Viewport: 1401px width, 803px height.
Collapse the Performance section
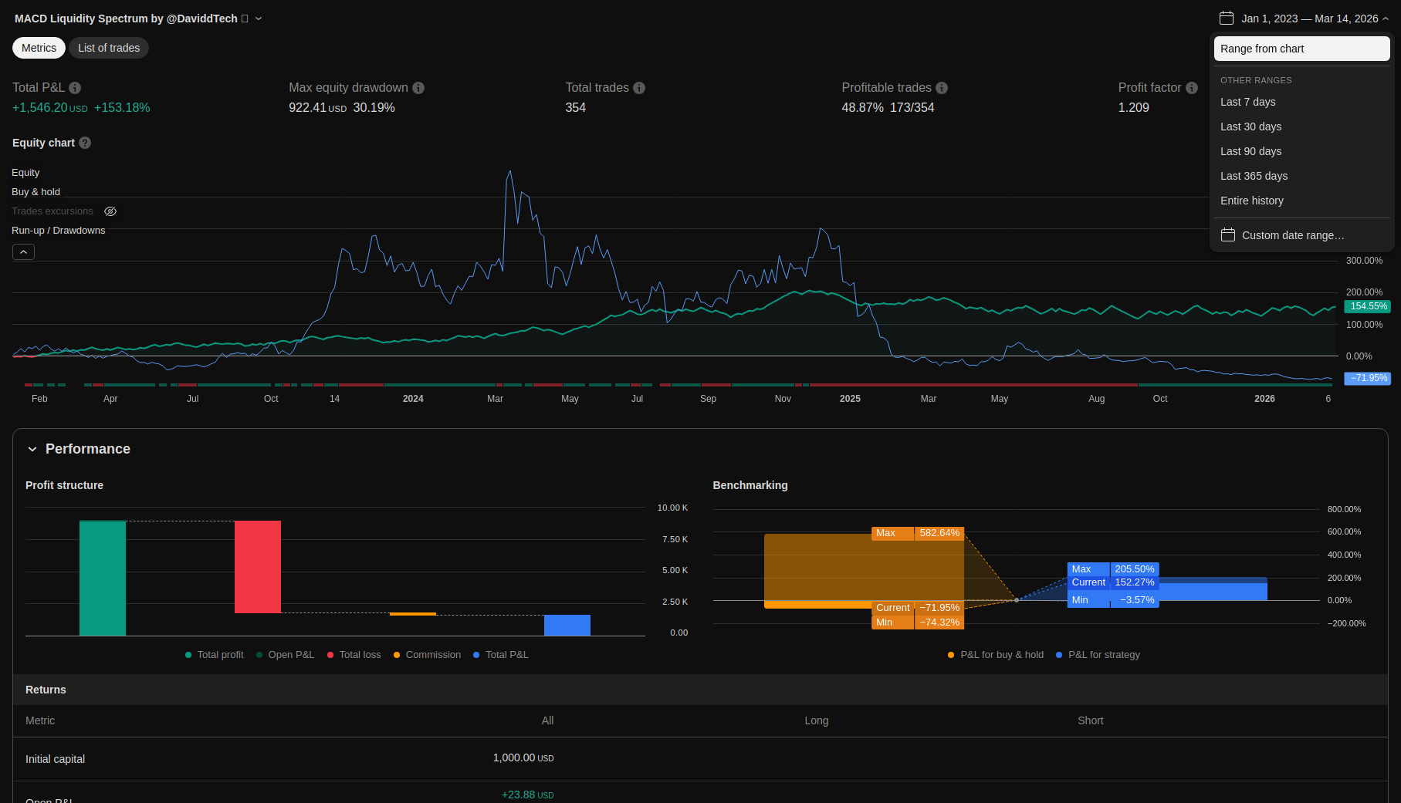(32, 449)
